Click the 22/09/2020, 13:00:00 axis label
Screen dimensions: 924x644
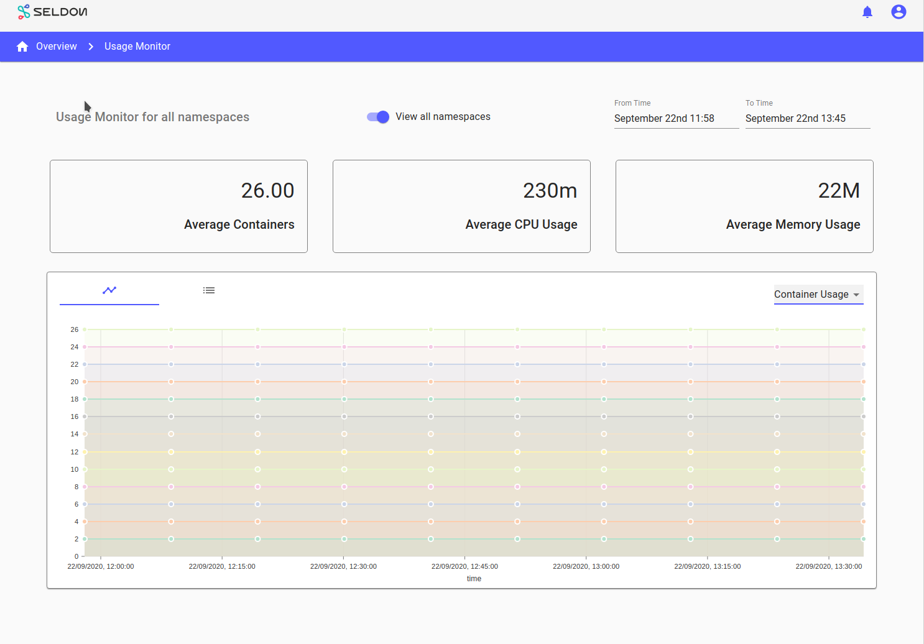pos(586,566)
